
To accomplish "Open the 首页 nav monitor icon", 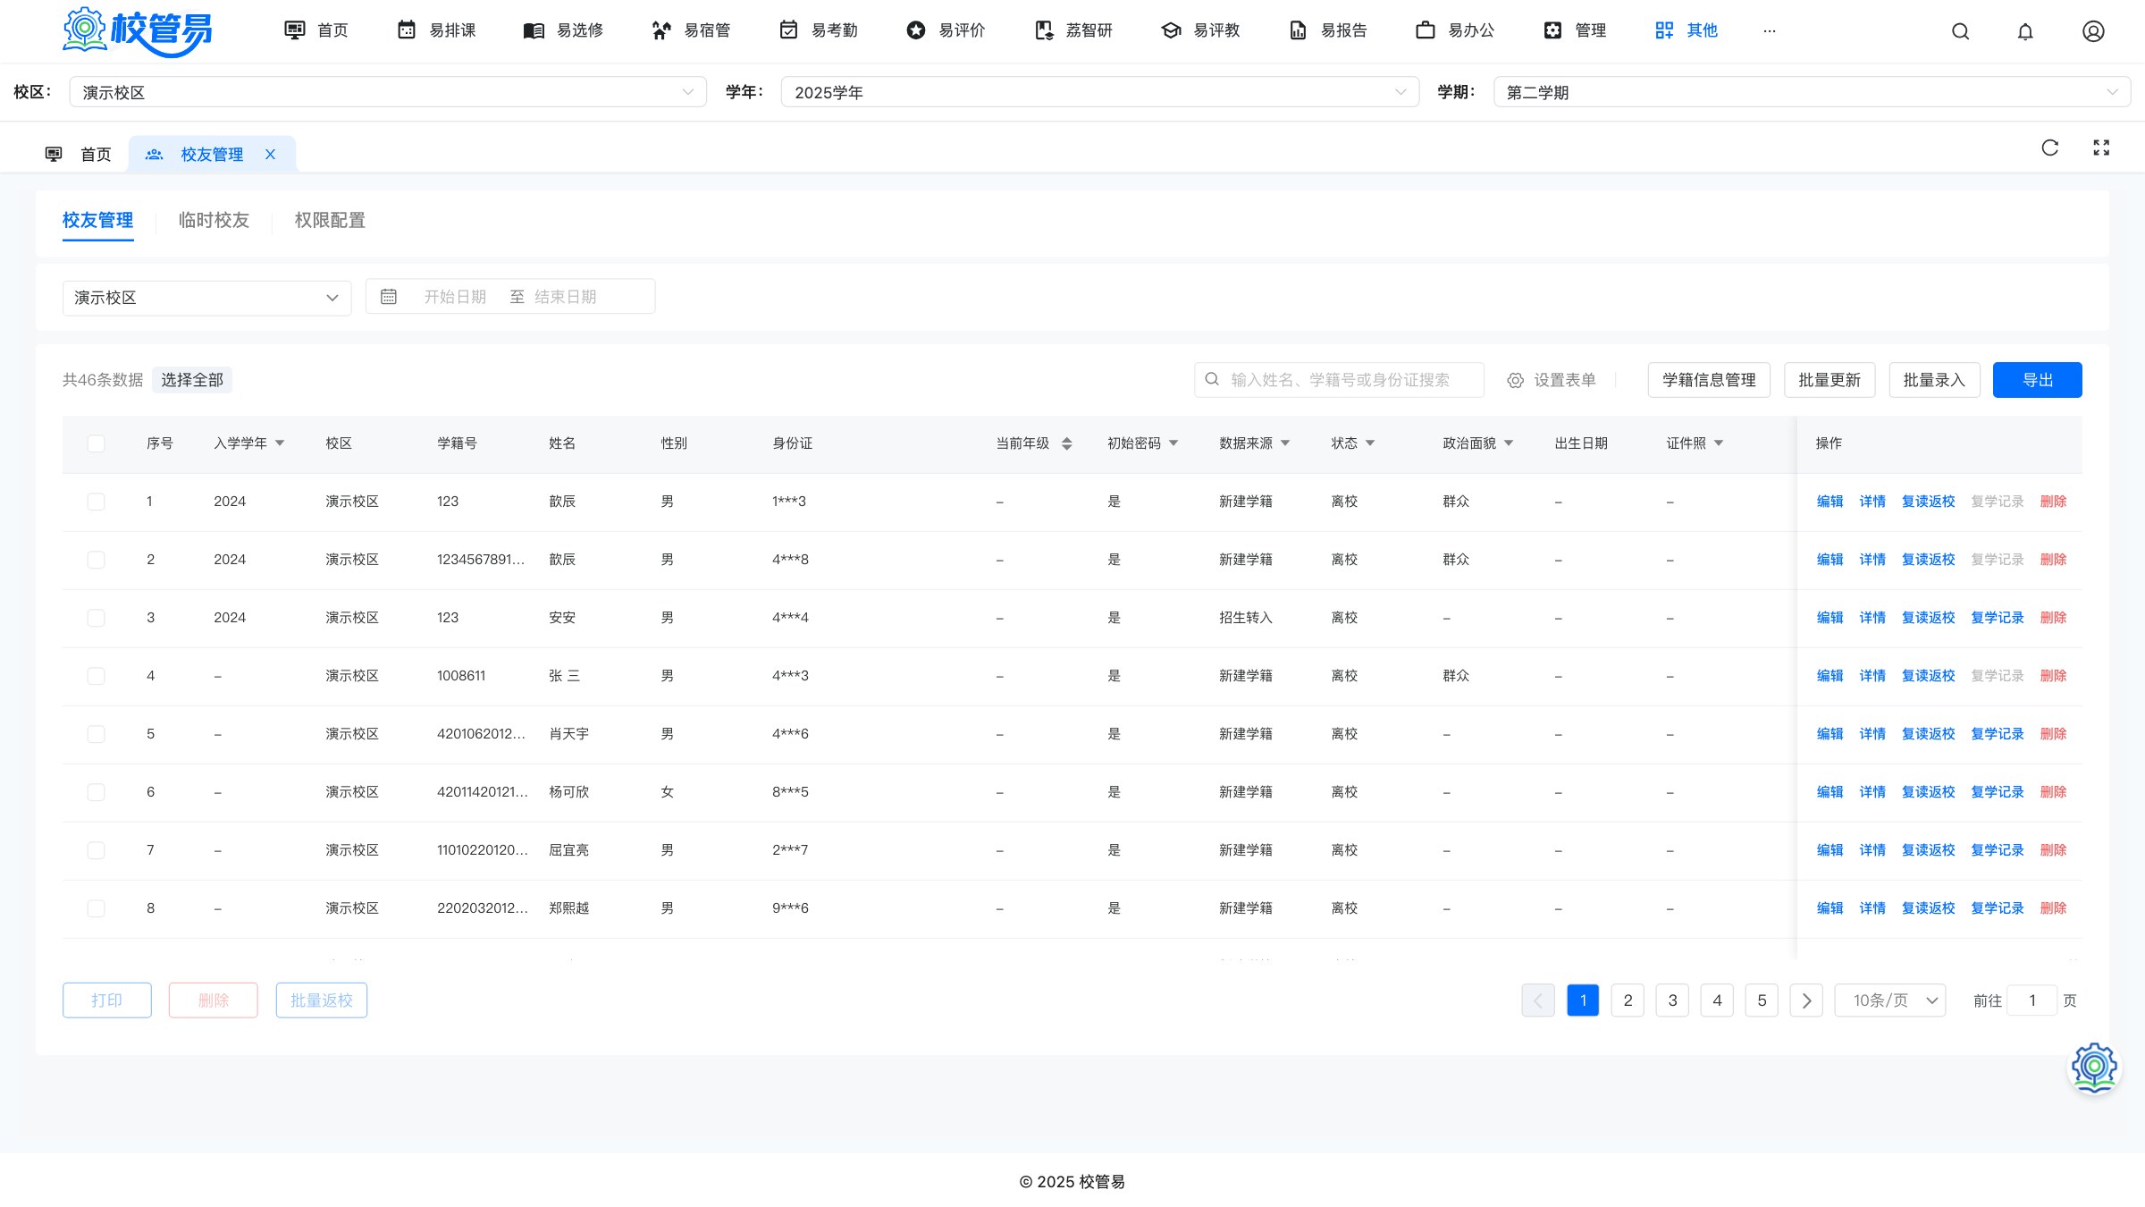I will [x=294, y=30].
